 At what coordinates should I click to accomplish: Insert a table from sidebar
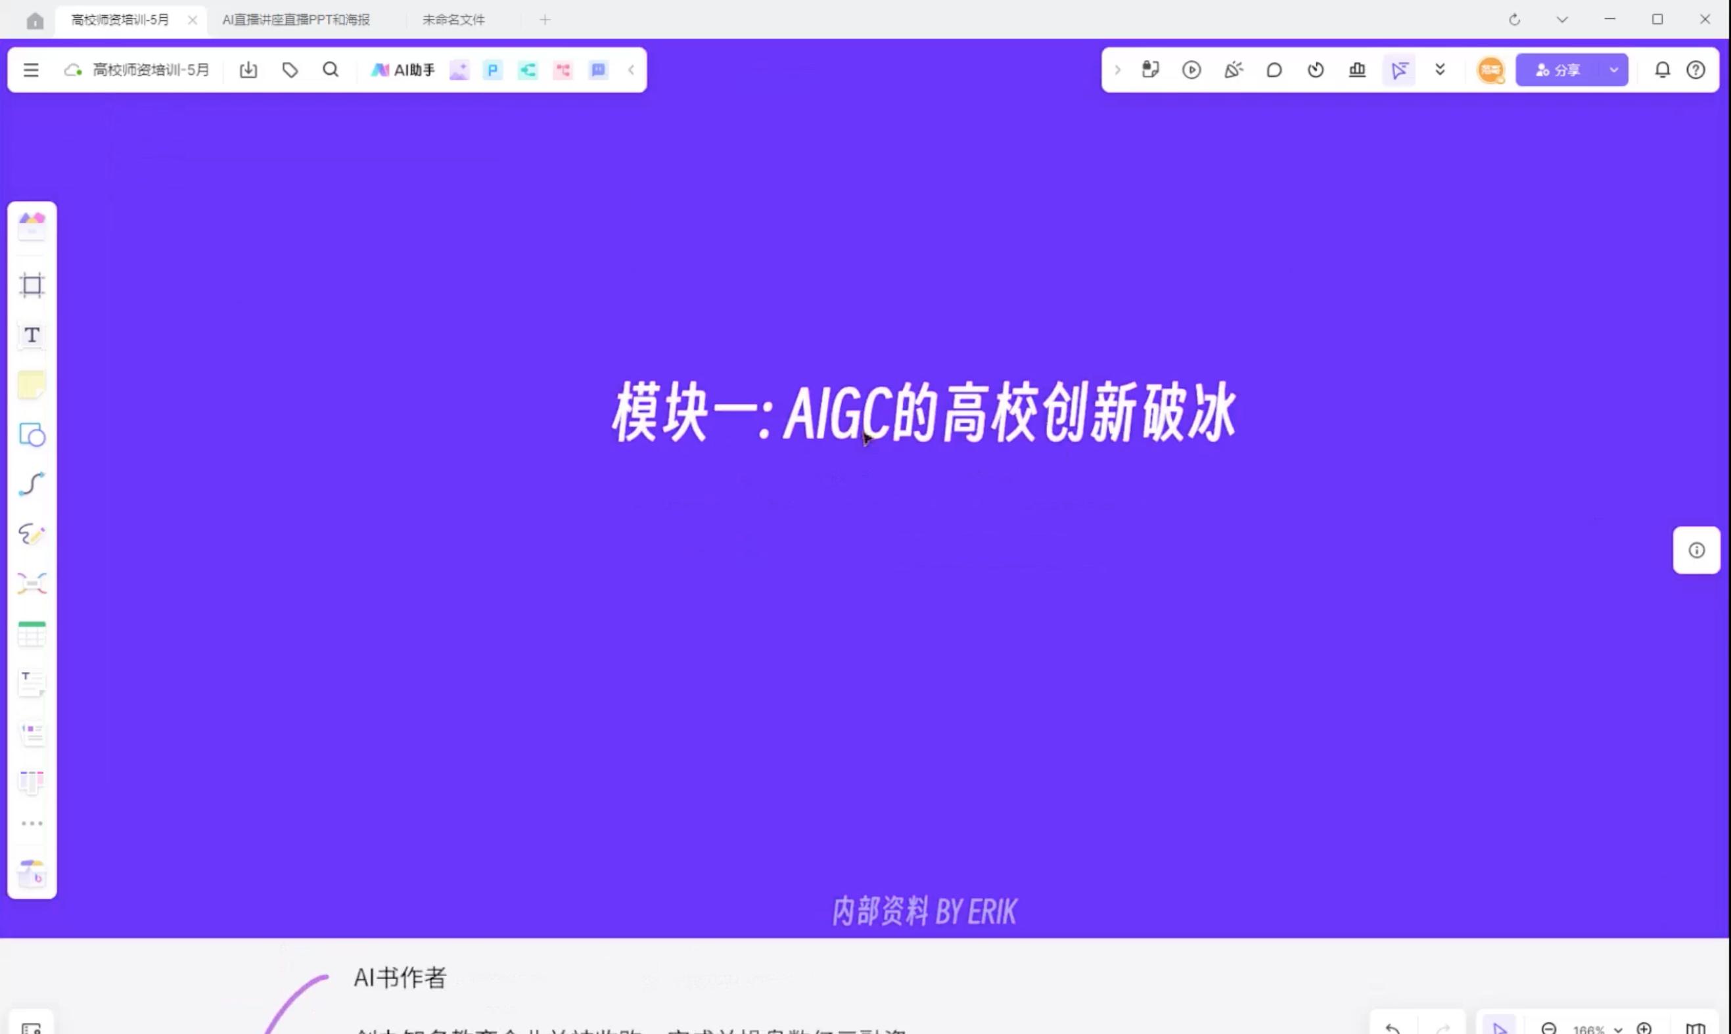[32, 633]
